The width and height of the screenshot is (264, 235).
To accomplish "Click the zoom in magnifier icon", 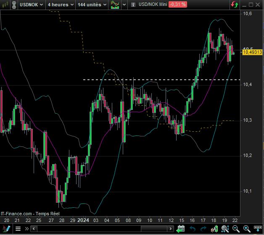I will click(247, 229).
